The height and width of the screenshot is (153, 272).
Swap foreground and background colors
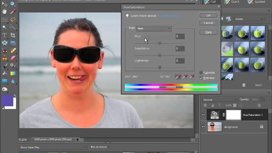tap(15, 96)
